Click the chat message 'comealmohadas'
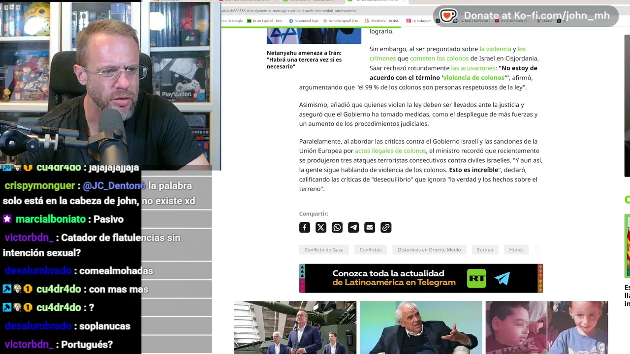Viewport: 630px width, 354px height. click(x=116, y=271)
